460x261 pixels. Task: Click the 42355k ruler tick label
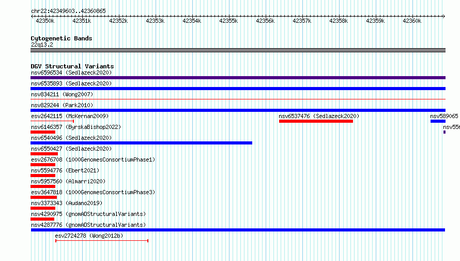pyautogui.click(x=228, y=21)
